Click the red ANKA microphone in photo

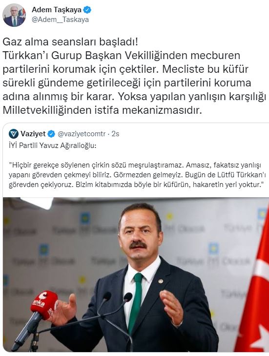click(x=44, y=305)
